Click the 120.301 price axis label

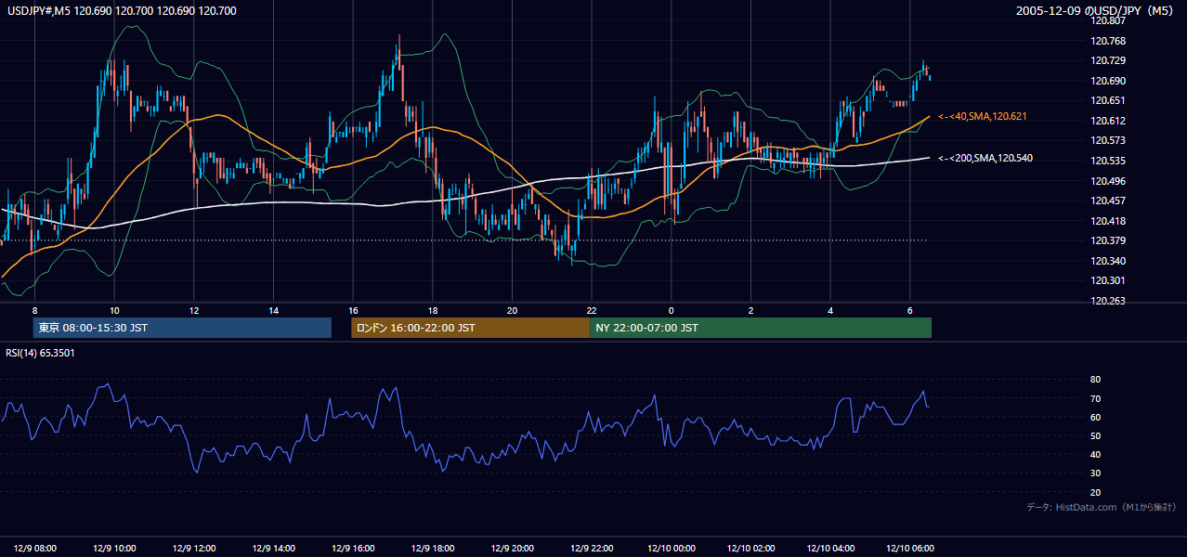[x=1107, y=280]
